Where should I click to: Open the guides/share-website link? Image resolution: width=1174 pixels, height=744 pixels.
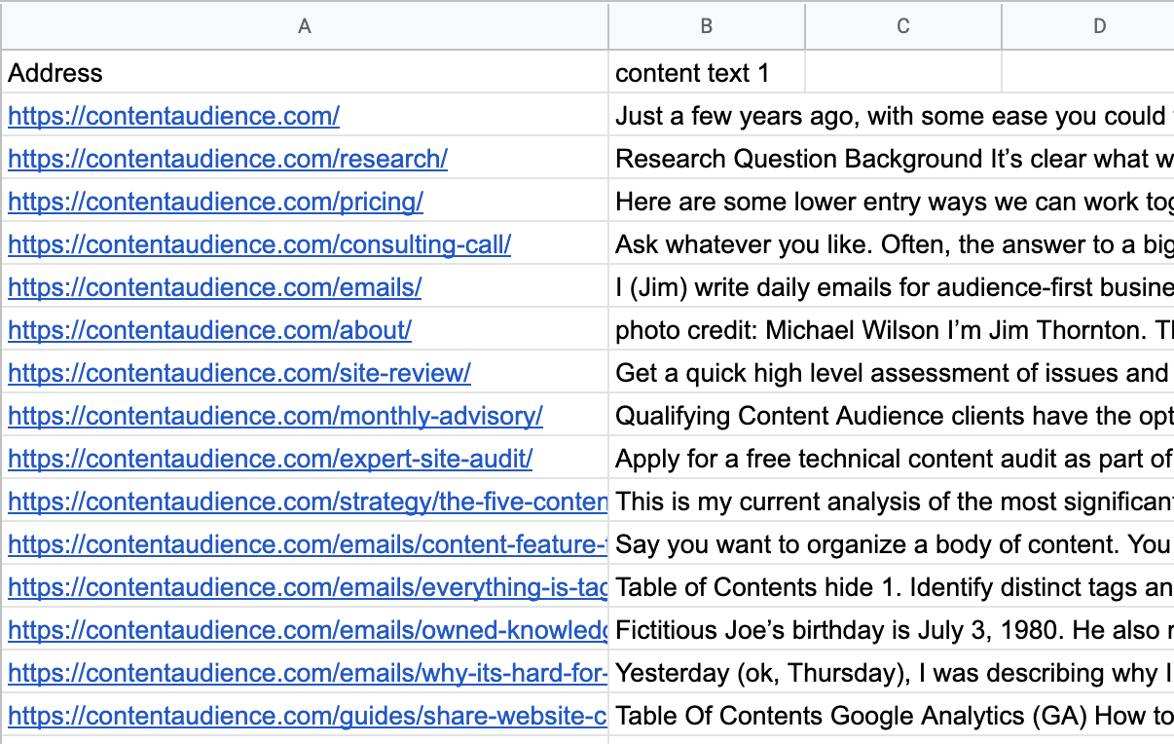pyautogui.click(x=307, y=716)
